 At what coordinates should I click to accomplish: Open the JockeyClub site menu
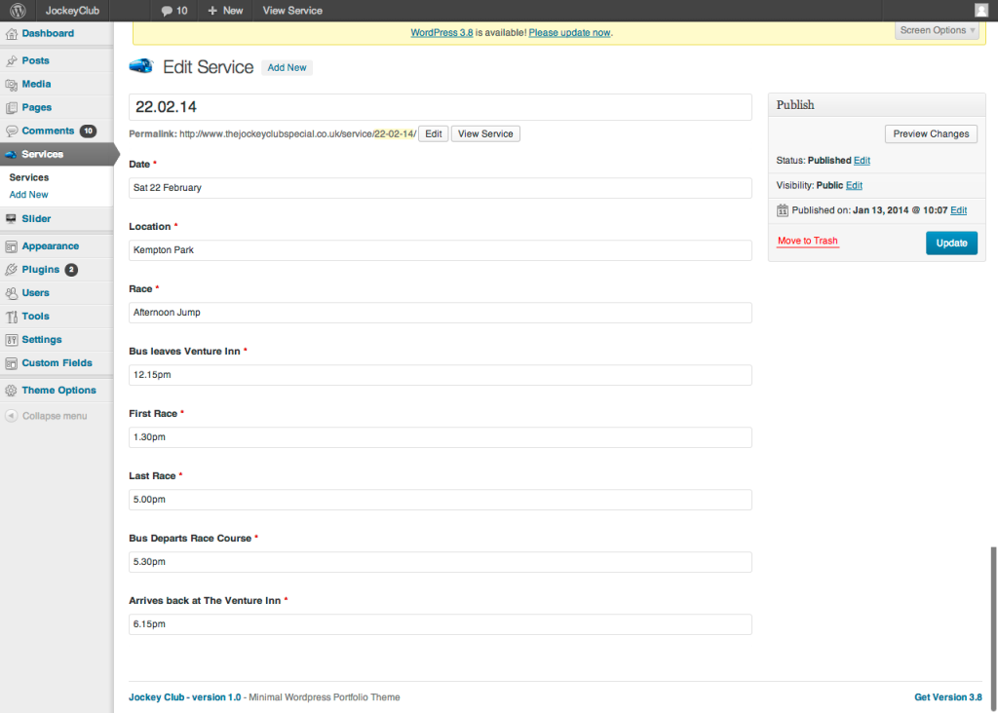coord(72,11)
